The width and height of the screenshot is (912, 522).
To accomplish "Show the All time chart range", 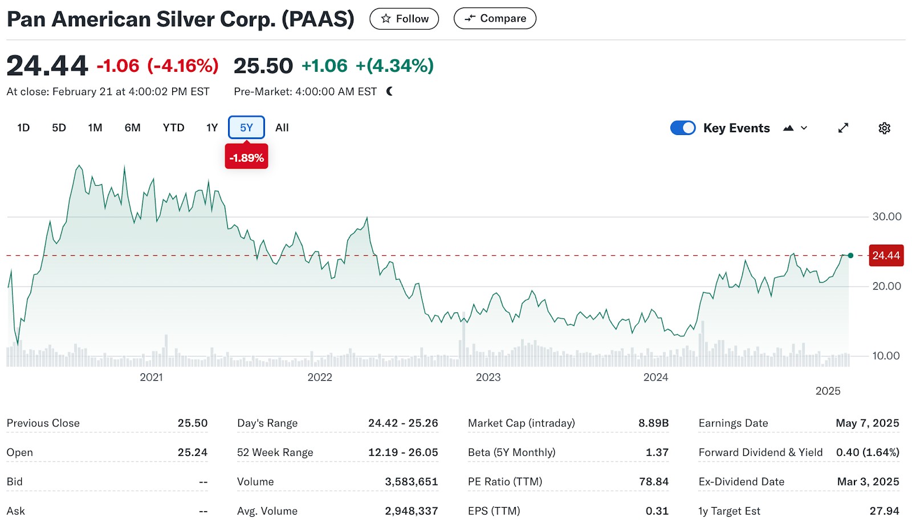I will pyautogui.click(x=282, y=128).
